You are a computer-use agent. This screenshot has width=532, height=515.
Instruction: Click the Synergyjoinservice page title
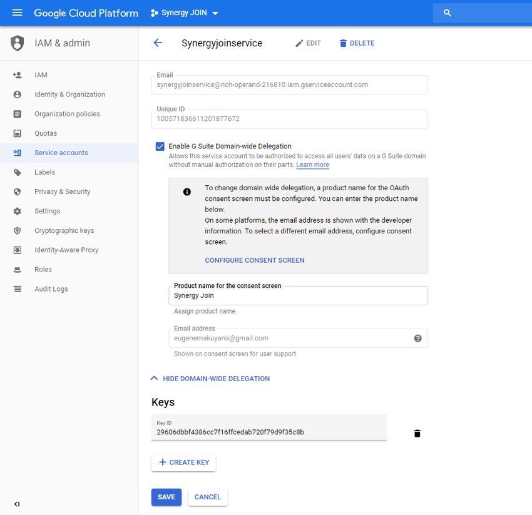click(x=222, y=43)
